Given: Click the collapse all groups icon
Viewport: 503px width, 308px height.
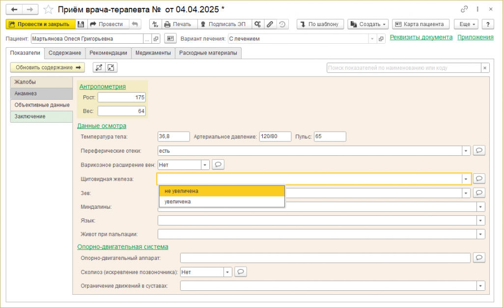Looking at the screenshot, I should point(111,67).
